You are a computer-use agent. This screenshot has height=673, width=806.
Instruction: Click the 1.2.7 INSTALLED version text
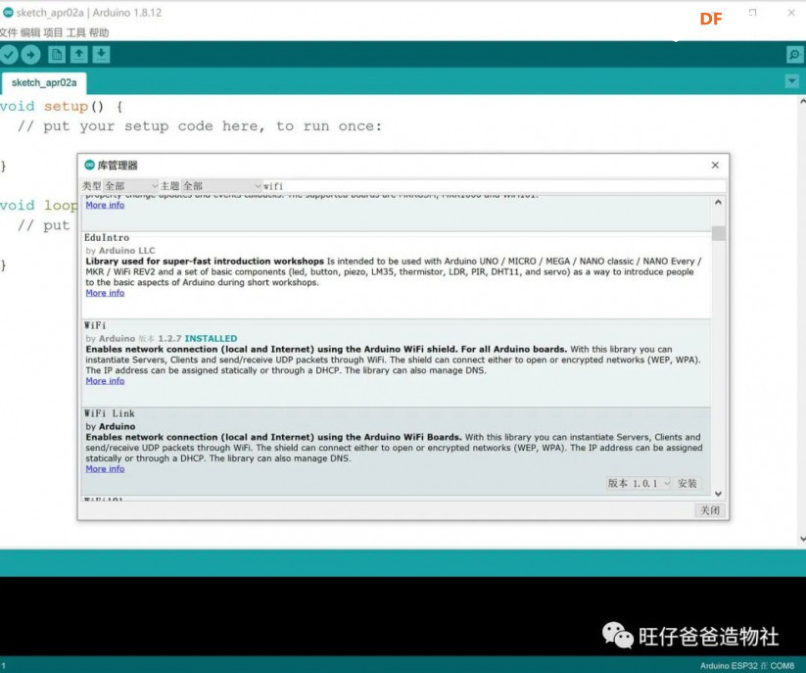[198, 338]
